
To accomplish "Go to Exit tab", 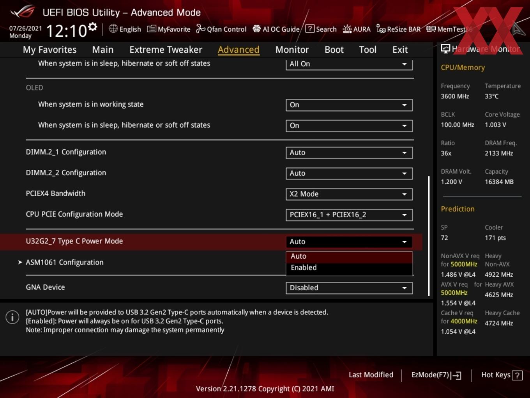I will [400, 50].
